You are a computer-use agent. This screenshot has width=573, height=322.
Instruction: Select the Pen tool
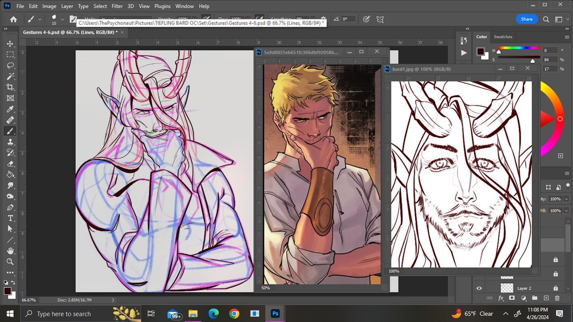pos(10,208)
